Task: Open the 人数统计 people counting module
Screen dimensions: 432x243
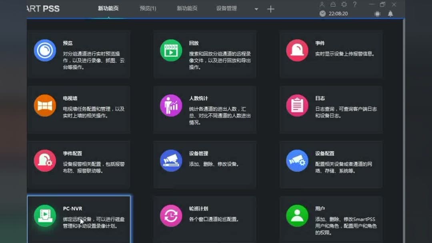Action: click(204, 109)
